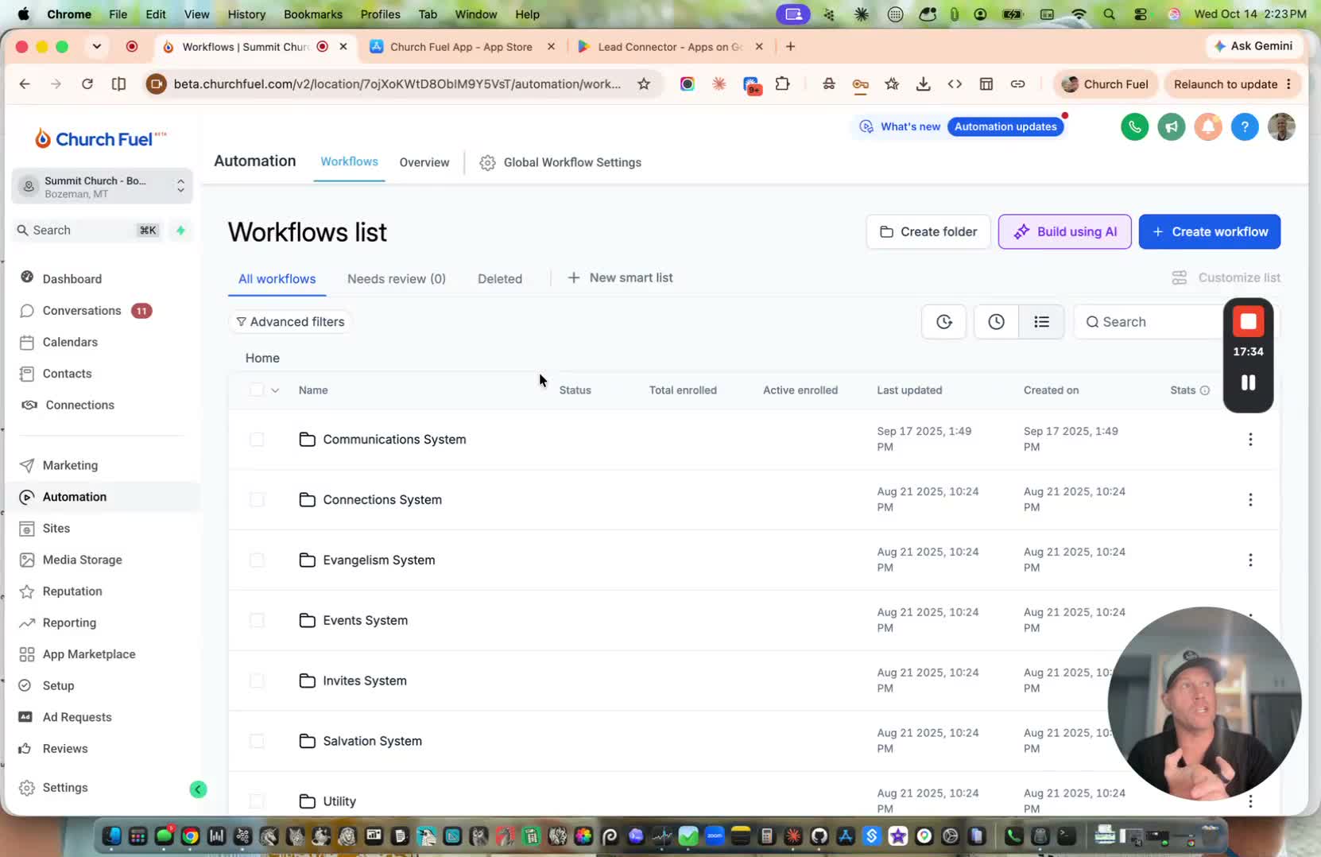The width and height of the screenshot is (1321, 857).
Task: Open the Needs review (0) tab
Action: coord(397,279)
